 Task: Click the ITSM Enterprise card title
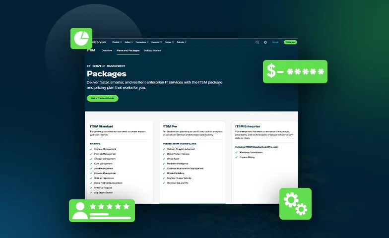[248, 126]
